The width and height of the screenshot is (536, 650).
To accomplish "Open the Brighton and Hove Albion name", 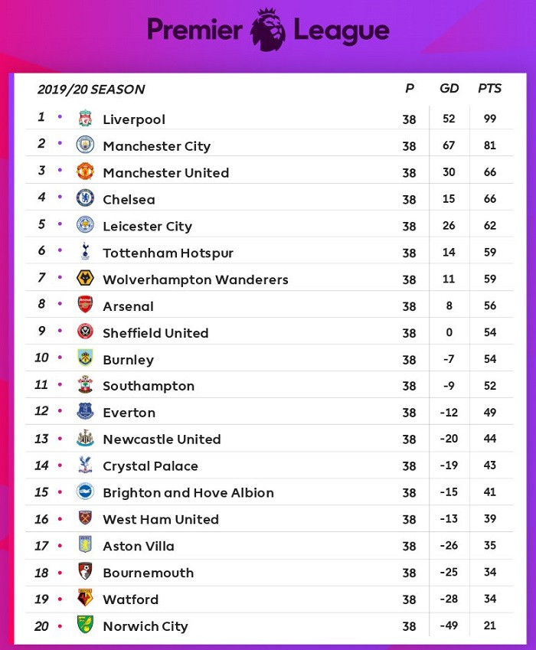I will point(188,493).
